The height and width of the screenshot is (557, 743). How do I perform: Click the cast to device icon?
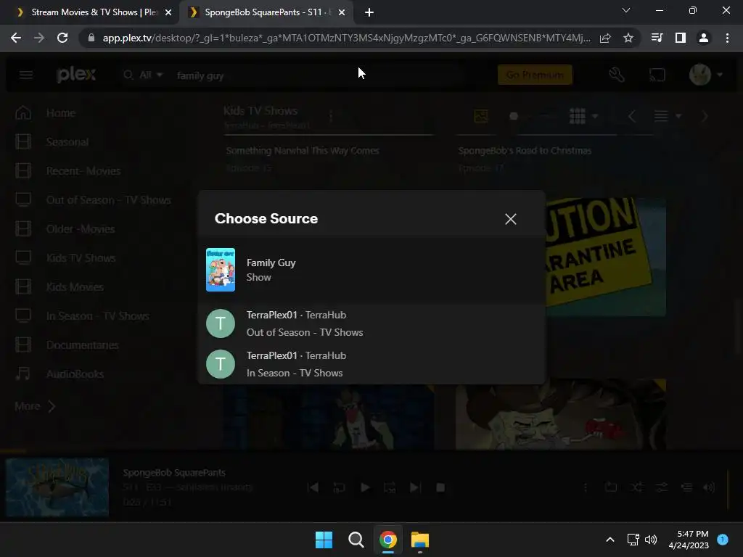click(657, 75)
